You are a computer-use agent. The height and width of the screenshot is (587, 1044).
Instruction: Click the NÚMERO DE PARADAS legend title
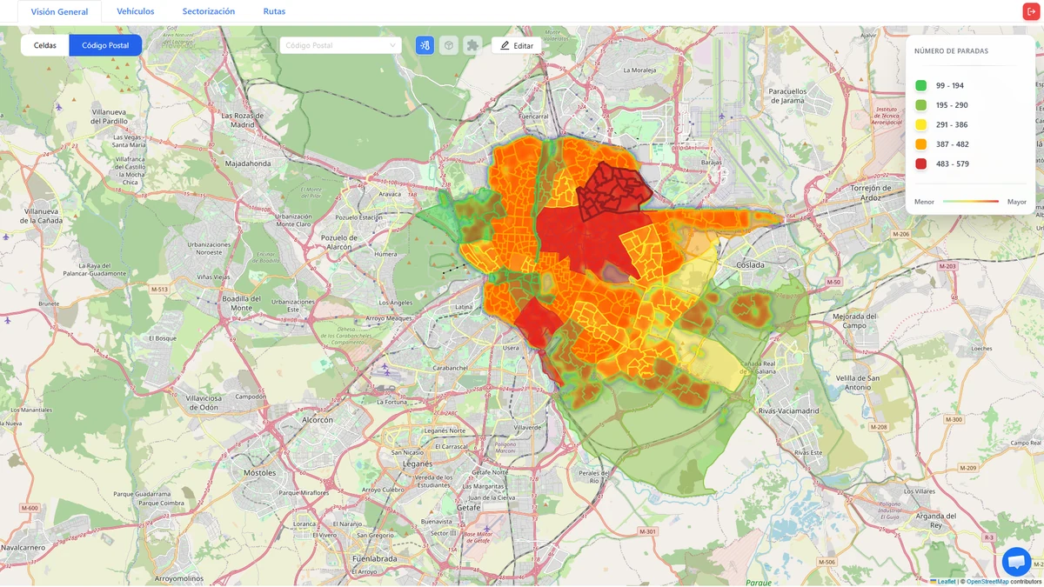951,51
